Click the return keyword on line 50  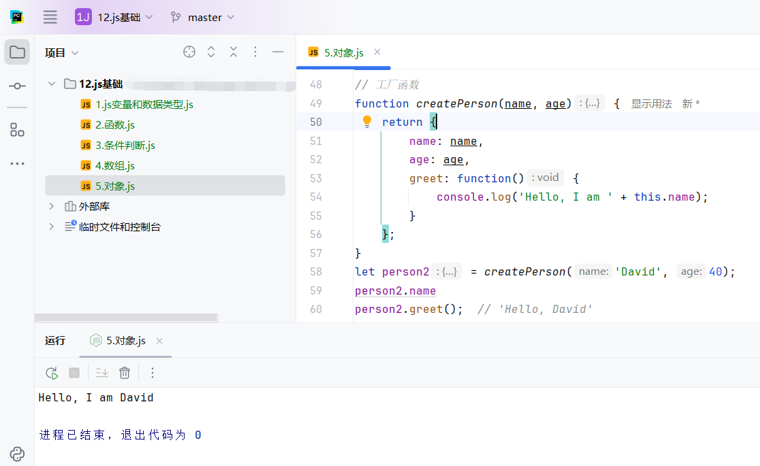point(402,122)
